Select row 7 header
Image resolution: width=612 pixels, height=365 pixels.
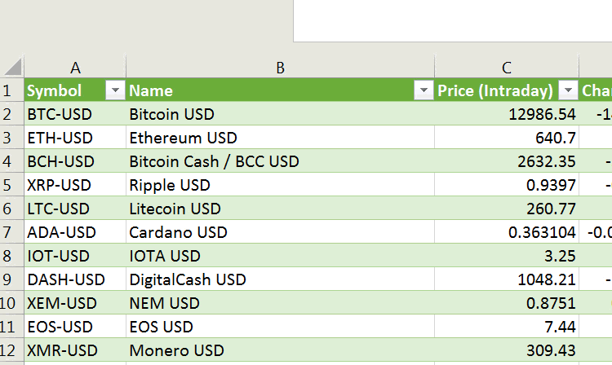[11, 232]
